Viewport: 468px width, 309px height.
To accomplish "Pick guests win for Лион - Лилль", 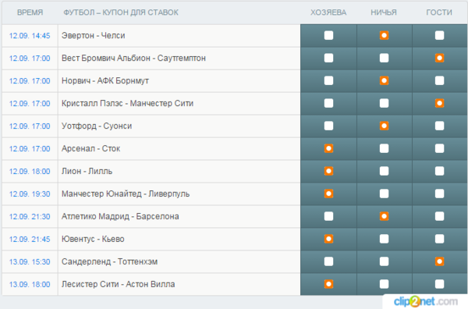I will tap(439, 171).
